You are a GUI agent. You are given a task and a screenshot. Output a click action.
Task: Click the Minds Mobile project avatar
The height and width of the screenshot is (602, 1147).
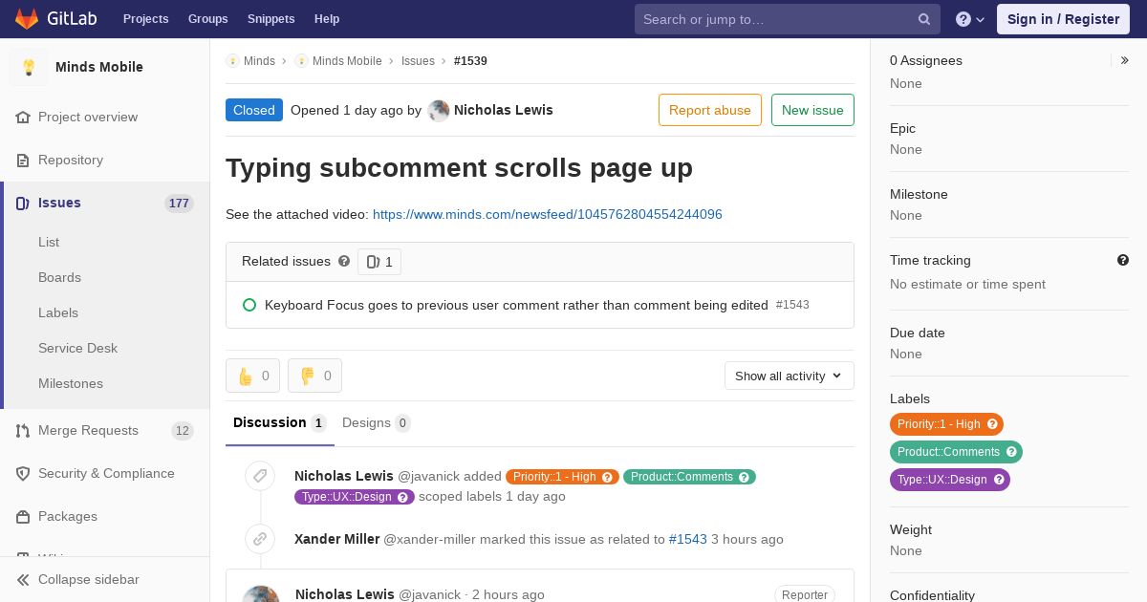(29, 67)
